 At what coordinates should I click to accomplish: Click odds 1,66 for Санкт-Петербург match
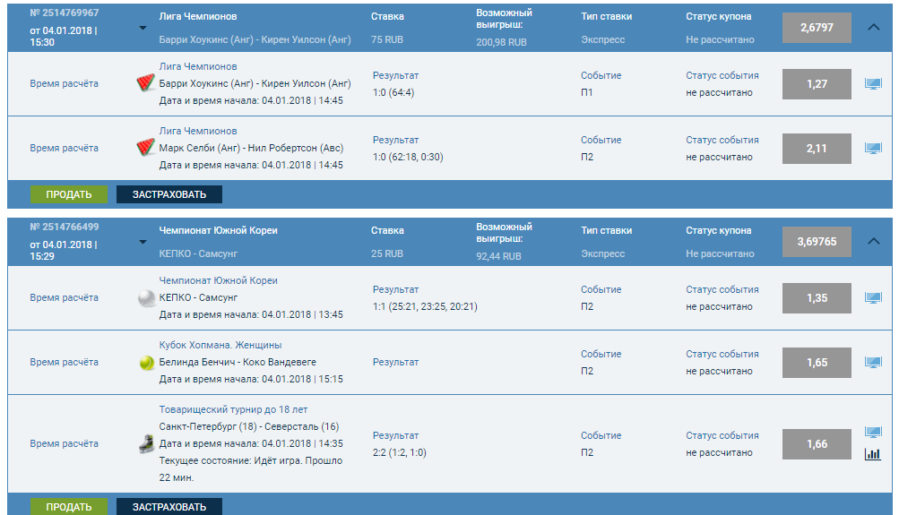click(817, 444)
